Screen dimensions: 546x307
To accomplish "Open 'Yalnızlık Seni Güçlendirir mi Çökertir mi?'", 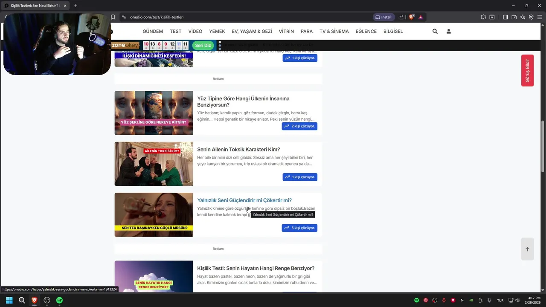I will click(x=244, y=200).
